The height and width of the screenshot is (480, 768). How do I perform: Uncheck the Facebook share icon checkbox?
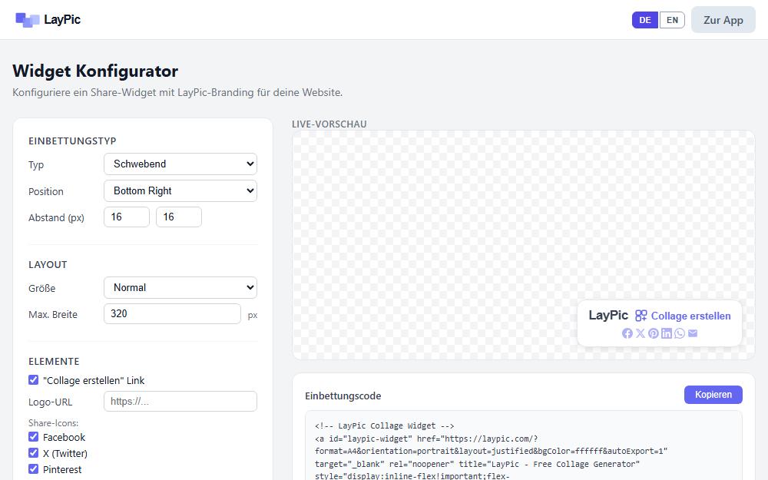click(x=33, y=436)
